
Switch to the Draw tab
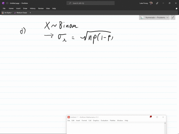pos(25,9)
